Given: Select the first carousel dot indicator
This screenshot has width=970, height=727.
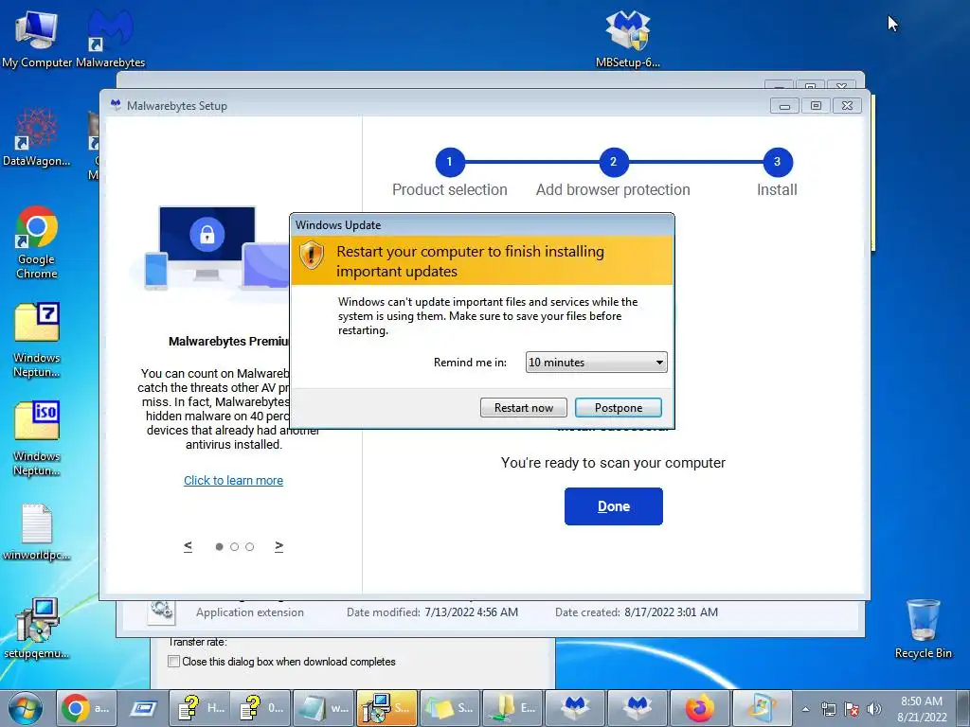Looking at the screenshot, I should [219, 546].
